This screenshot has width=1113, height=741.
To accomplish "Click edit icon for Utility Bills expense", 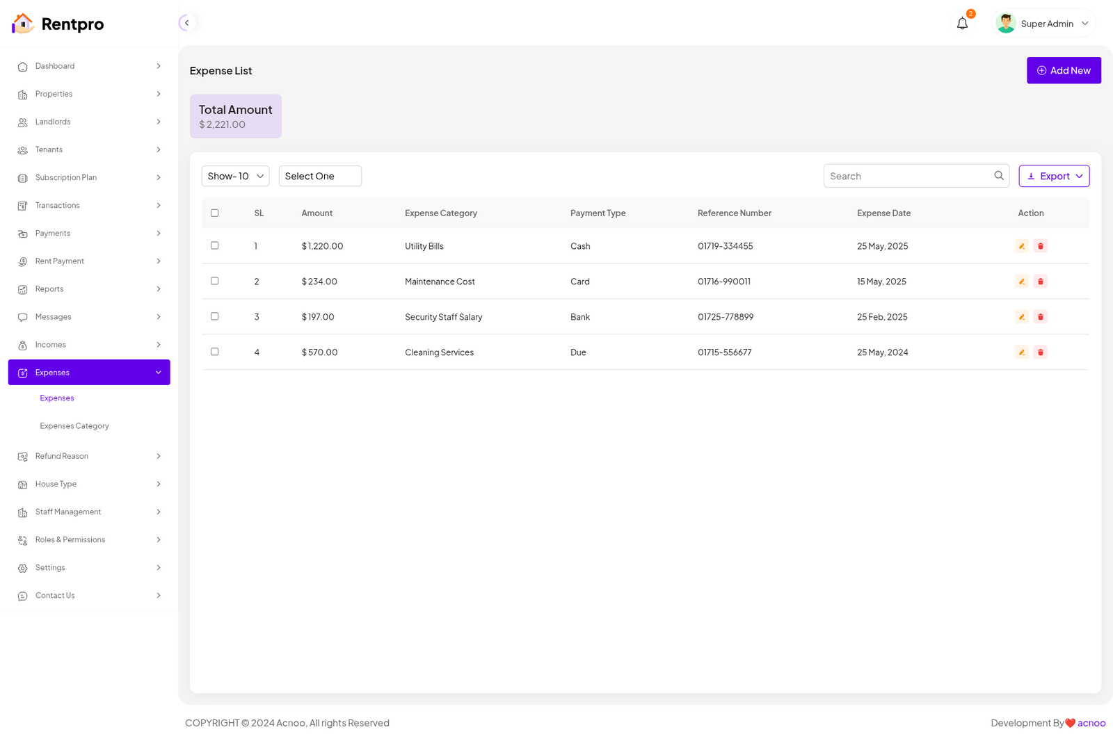I will click(1021, 246).
